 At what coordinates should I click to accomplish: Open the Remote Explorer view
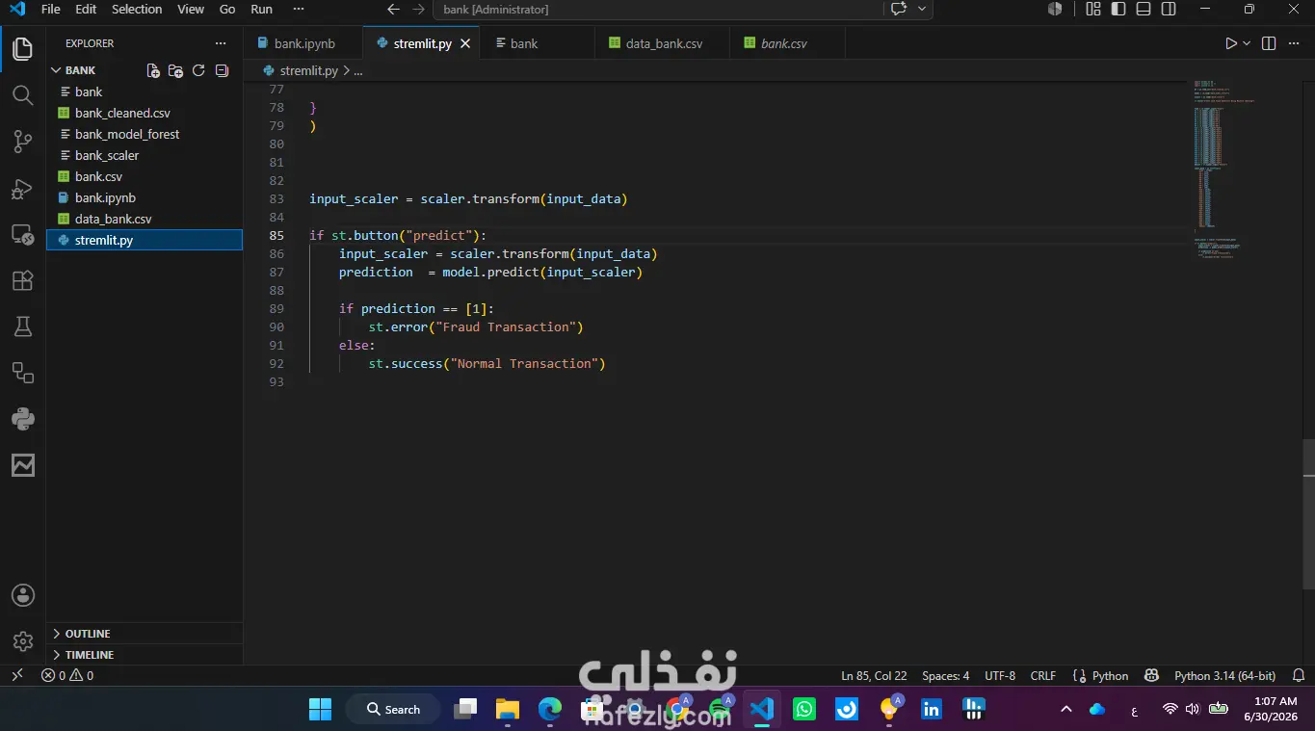pyautogui.click(x=23, y=234)
